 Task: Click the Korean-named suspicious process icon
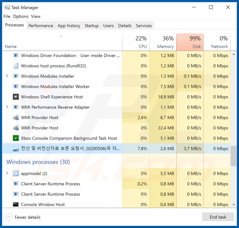pyautogui.click(x=16, y=149)
